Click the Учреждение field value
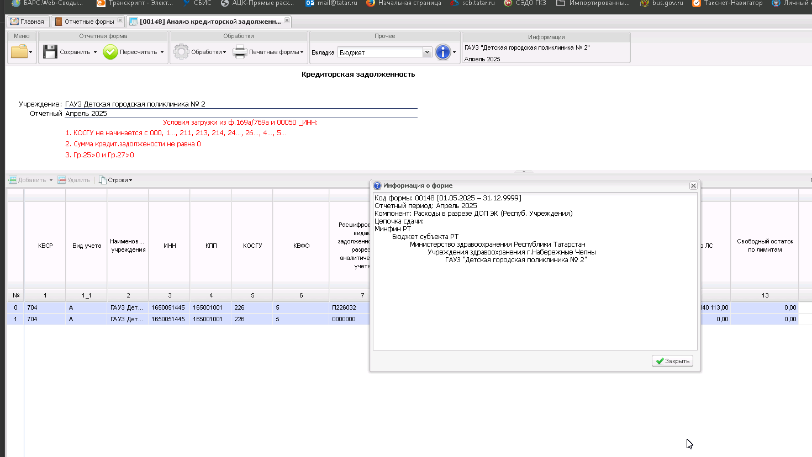This screenshot has width=812, height=457. click(x=241, y=104)
